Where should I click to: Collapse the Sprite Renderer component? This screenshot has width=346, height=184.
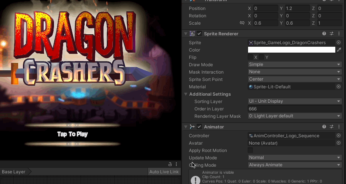point(186,33)
